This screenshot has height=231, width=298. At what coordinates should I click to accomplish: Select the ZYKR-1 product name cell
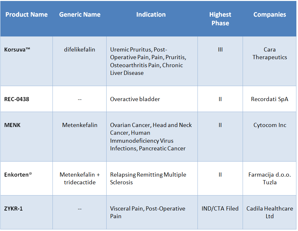pos(13,209)
